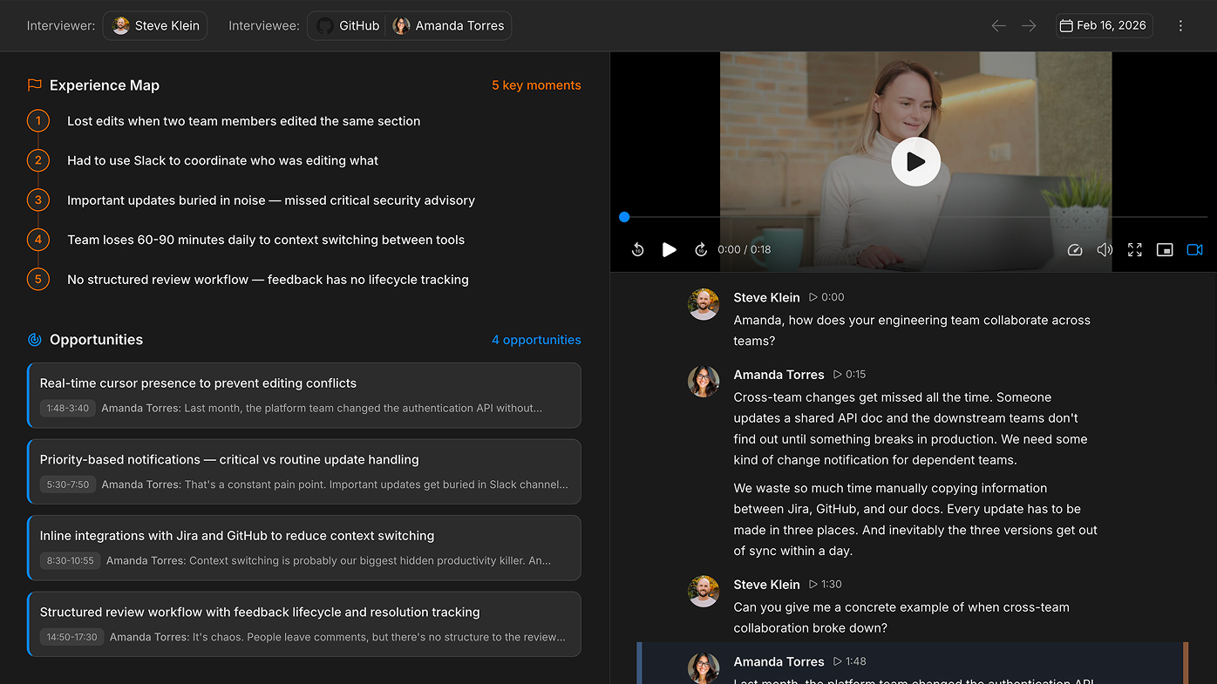Click the 4 opportunities link
This screenshot has height=684, width=1217.
[536, 340]
